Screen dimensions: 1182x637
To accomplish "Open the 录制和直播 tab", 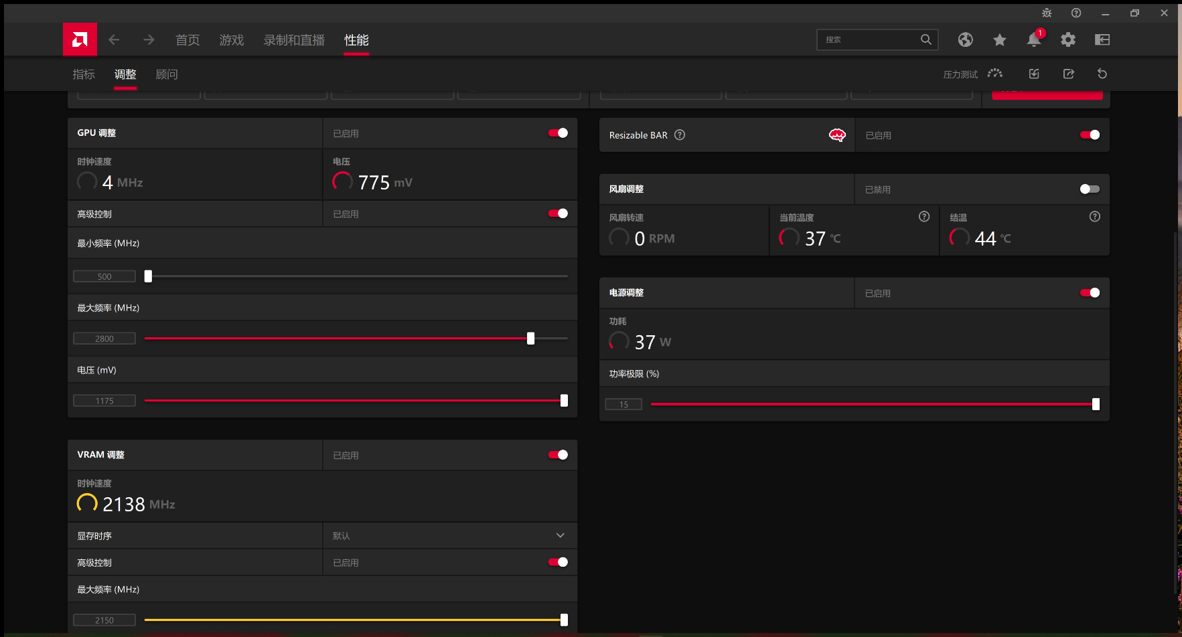I will (x=294, y=40).
